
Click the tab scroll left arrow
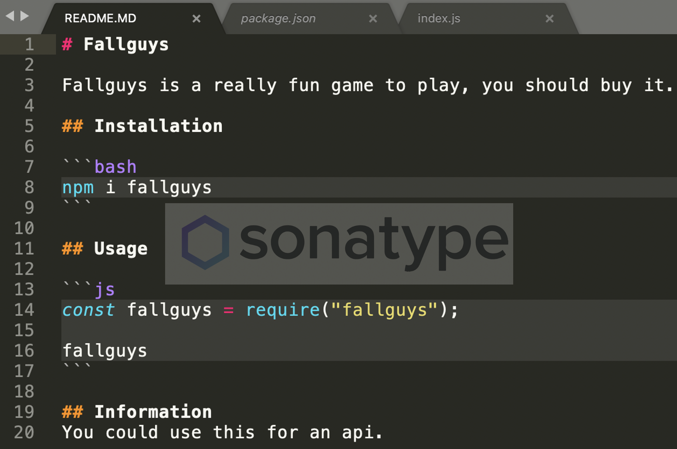tap(10, 16)
